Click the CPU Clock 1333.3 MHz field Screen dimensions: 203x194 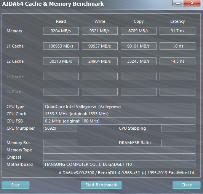coord(119,114)
